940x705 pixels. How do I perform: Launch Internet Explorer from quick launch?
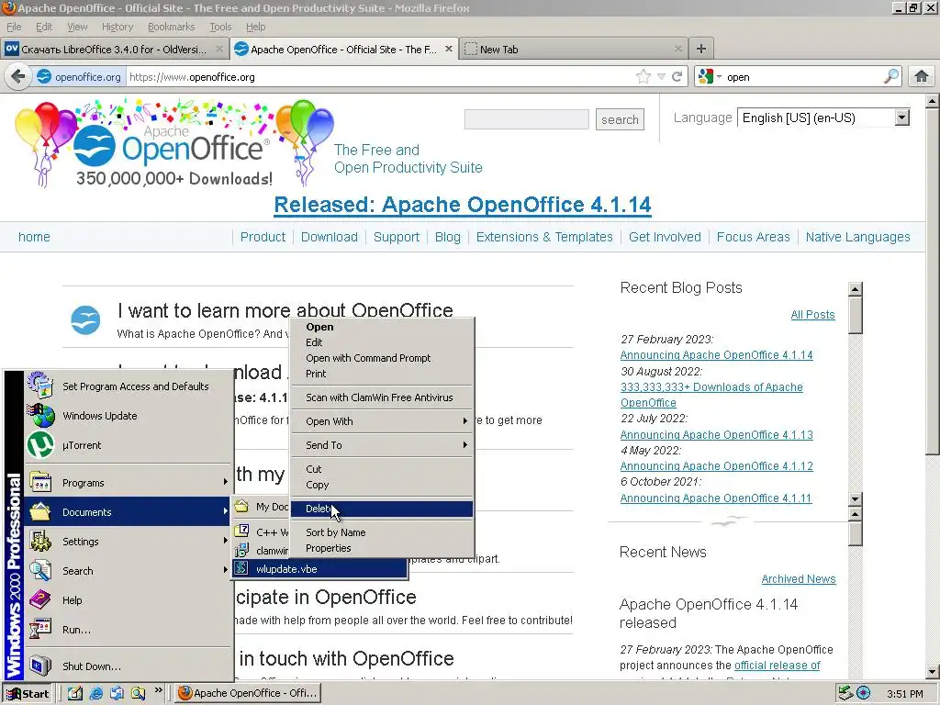95,693
